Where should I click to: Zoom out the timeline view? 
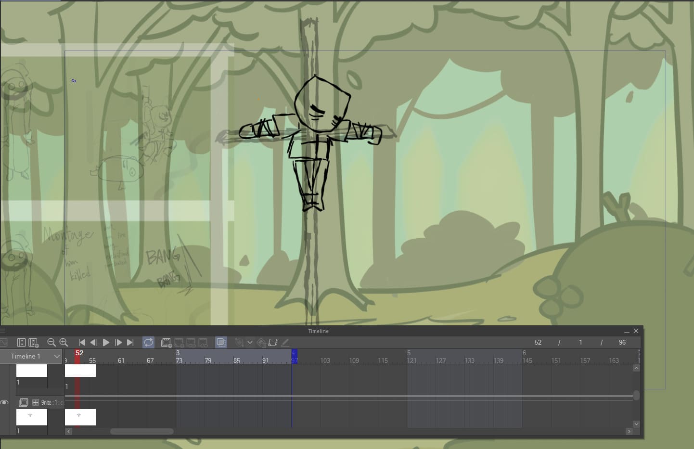click(51, 342)
